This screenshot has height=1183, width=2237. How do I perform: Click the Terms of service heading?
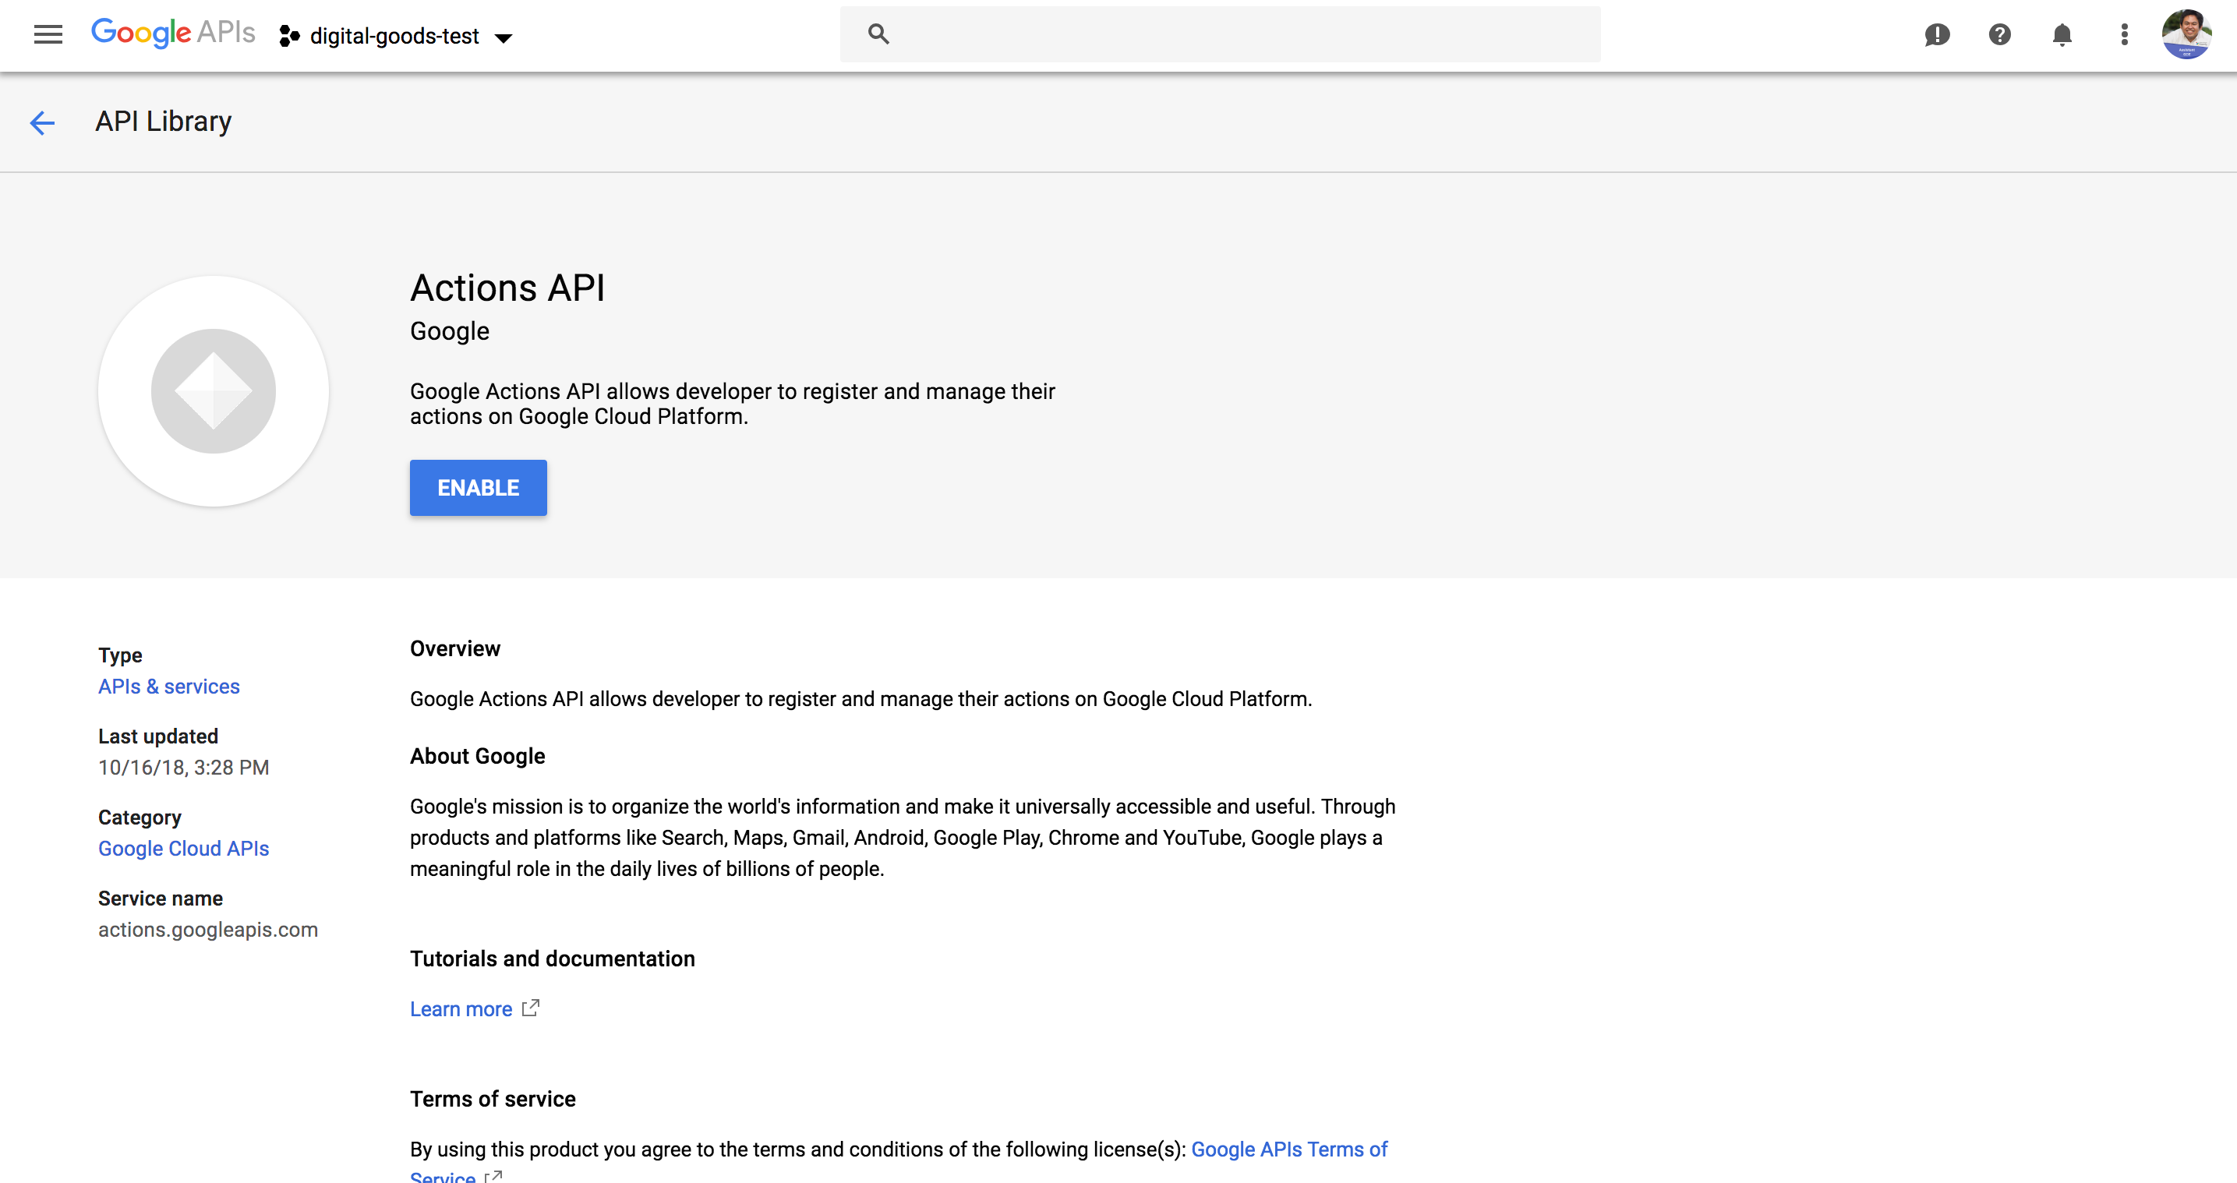pyautogui.click(x=493, y=1099)
